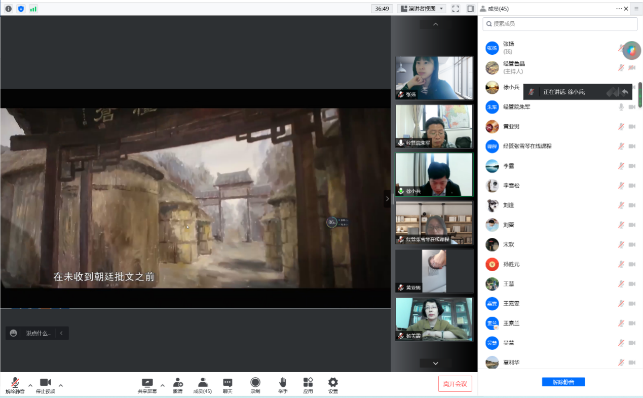Enter fullscreen mode using the top bar icon
Image resolution: width=643 pixels, height=398 pixels.
click(455, 9)
